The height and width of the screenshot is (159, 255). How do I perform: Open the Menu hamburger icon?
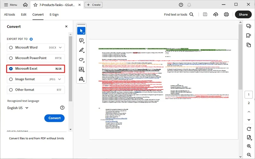tap(6, 5)
